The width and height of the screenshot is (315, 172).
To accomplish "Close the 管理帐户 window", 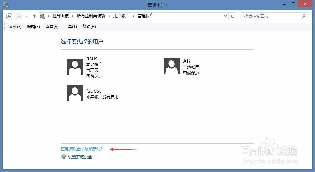I will (305, 4).
